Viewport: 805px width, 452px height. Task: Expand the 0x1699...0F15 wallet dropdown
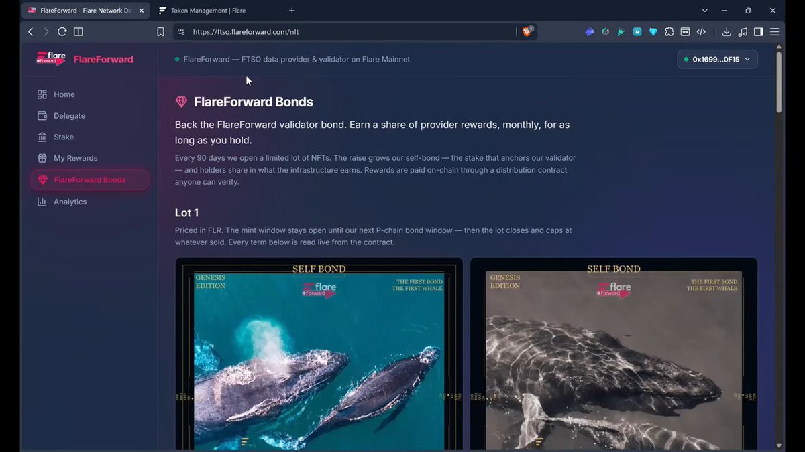[x=717, y=59]
